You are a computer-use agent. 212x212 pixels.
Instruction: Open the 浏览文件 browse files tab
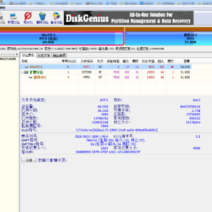pyautogui.click(x=44, y=55)
